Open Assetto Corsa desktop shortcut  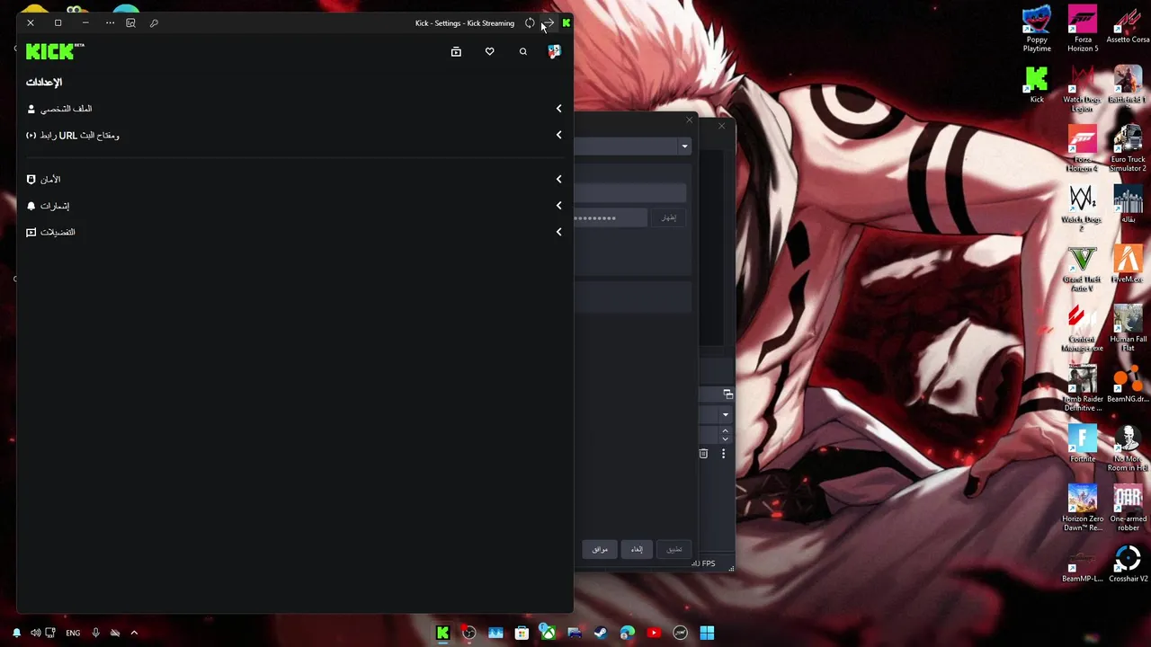[x=1128, y=25]
